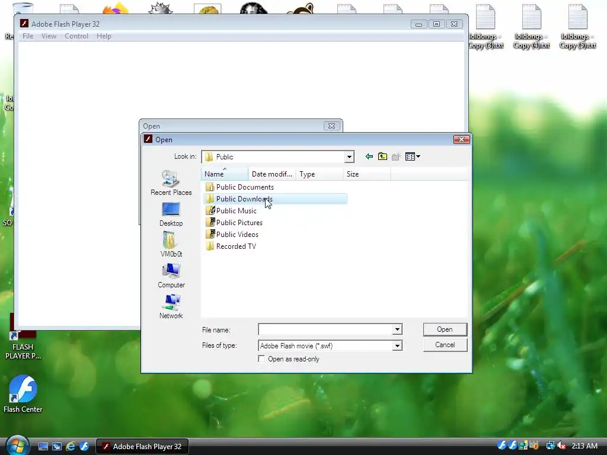Expand the File name dropdown arrow
607x455 pixels.
pos(397,329)
